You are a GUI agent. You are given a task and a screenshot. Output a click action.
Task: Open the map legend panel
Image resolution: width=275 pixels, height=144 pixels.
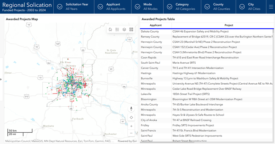coord(117,29)
